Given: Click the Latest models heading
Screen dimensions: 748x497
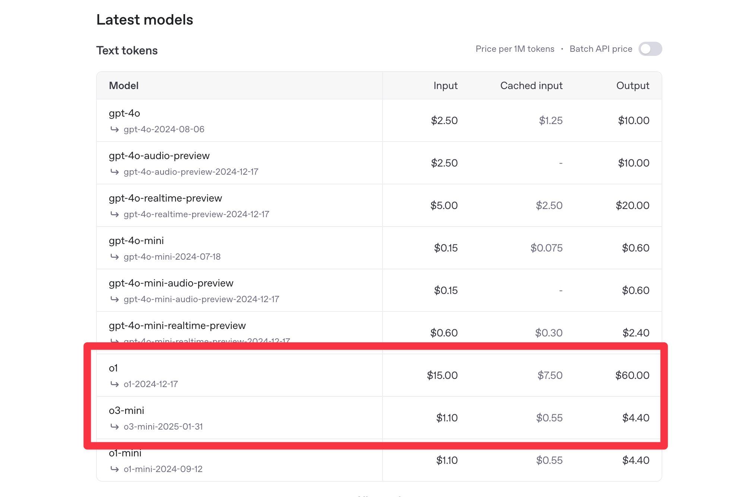Looking at the screenshot, I should 145,20.
